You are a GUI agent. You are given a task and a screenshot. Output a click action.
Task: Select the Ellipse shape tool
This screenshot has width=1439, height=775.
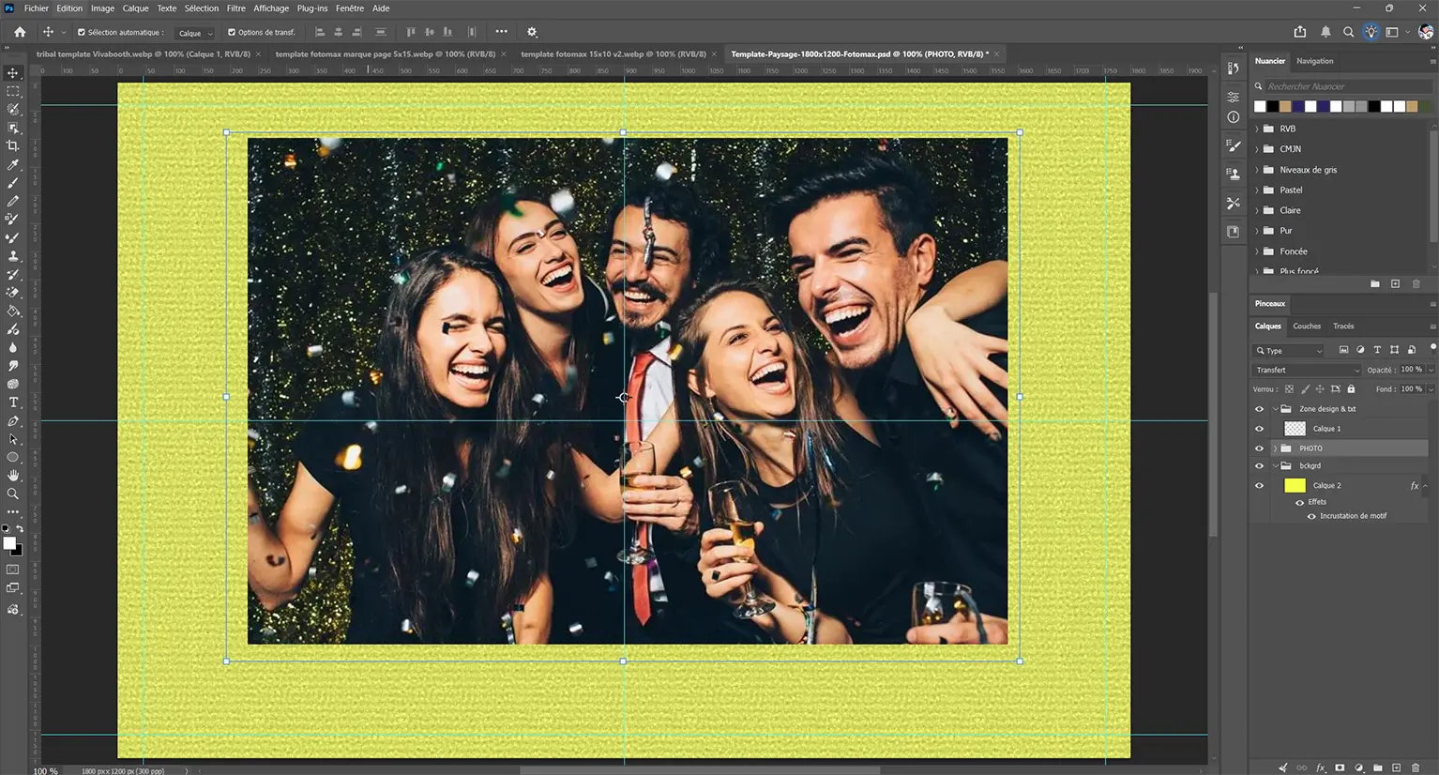(x=13, y=458)
